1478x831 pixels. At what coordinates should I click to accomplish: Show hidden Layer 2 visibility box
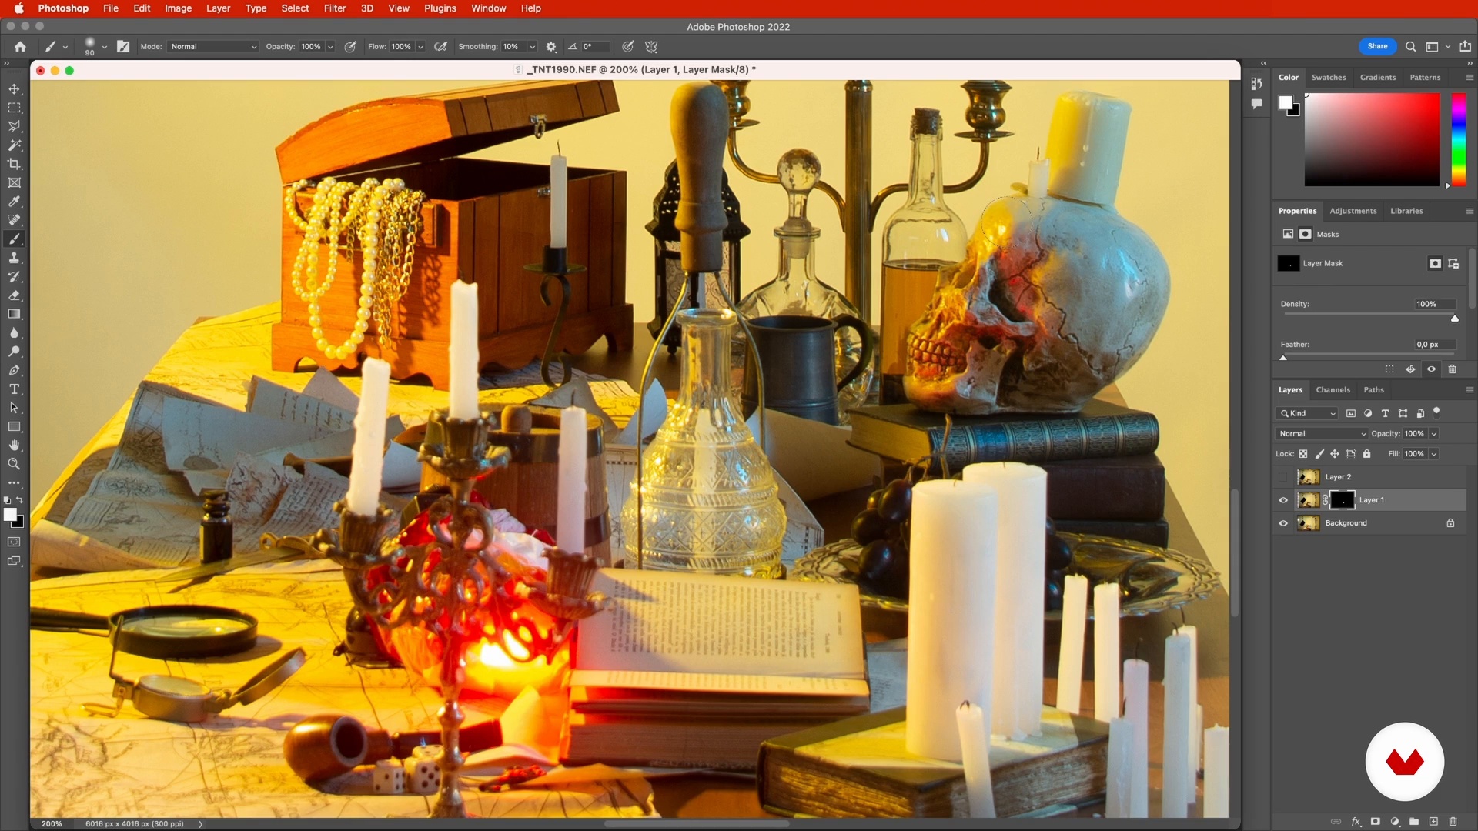coord(1283,477)
